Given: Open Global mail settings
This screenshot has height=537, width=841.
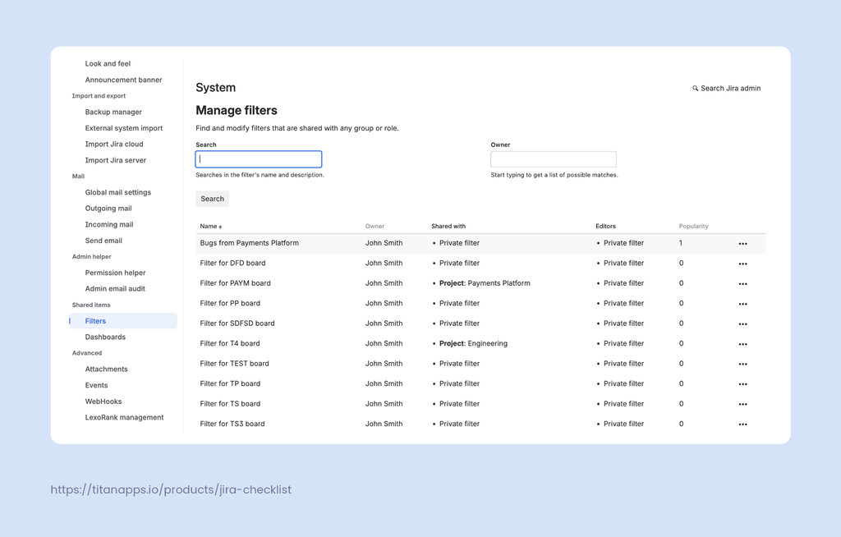Looking at the screenshot, I should coord(118,193).
